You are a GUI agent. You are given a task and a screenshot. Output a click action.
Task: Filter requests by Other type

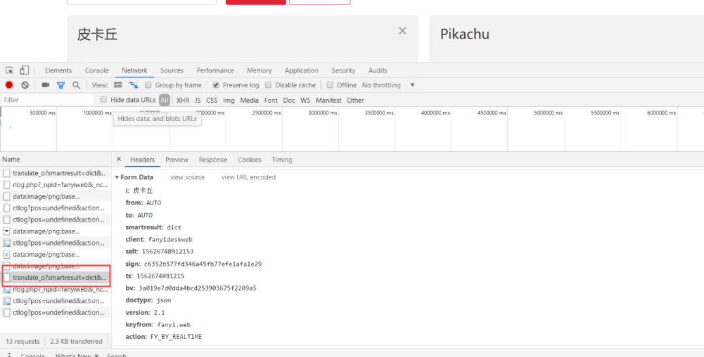pyautogui.click(x=356, y=100)
